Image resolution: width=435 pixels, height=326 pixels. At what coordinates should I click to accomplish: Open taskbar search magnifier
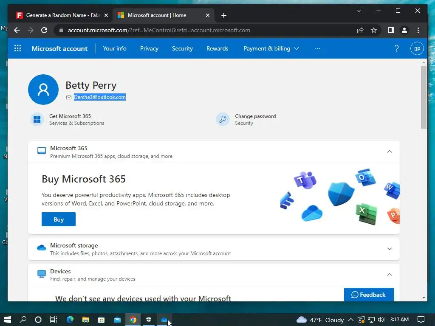pos(23,320)
